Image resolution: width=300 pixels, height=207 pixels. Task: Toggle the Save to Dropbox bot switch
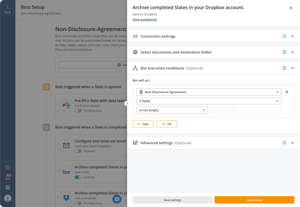[78, 203]
